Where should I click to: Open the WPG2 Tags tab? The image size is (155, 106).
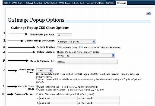pos(64,3)
